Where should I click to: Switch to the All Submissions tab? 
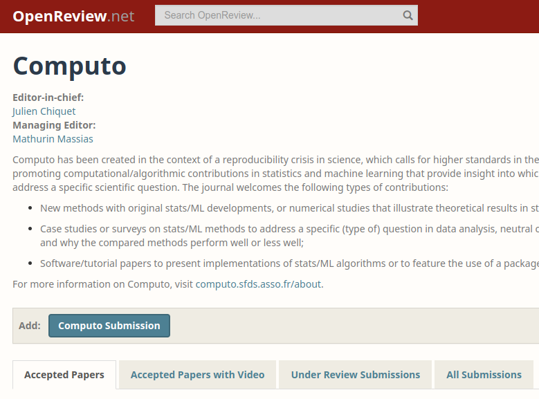coord(484,375)
